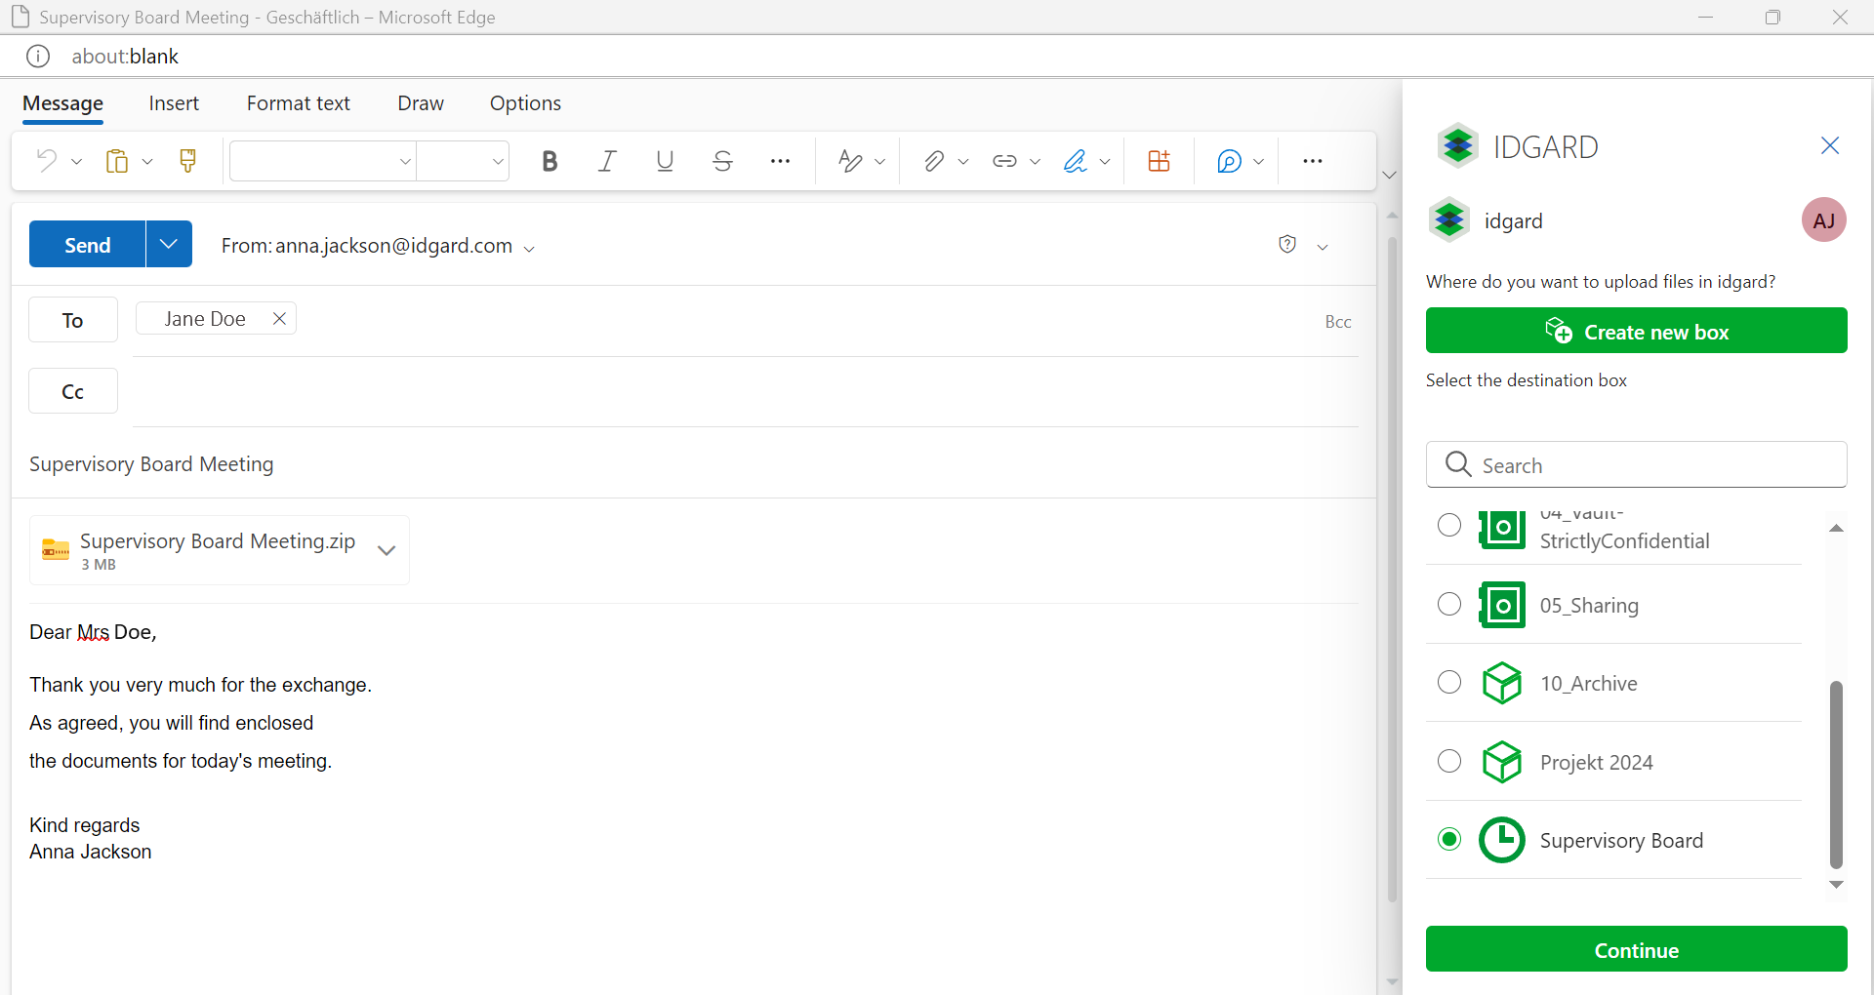
Task: Switch to the Options tab
Action: [525, 103]
